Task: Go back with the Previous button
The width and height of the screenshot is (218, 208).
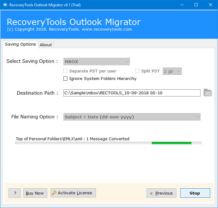Action: pos(161,193)
